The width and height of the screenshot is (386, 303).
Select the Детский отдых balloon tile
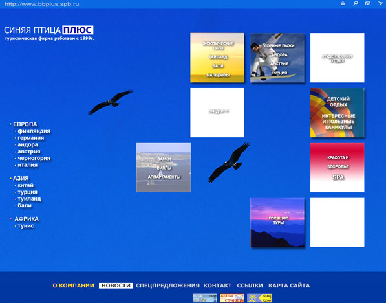pyautogui.click(x=338, y=113)
